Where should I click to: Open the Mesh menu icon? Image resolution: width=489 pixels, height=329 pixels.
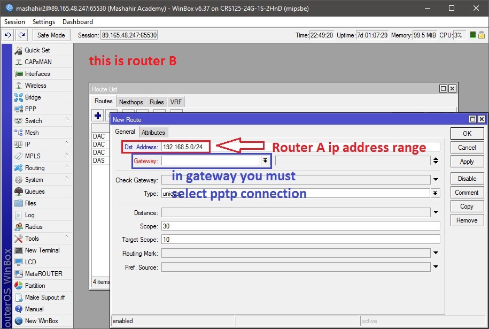[x=19, y=133]
